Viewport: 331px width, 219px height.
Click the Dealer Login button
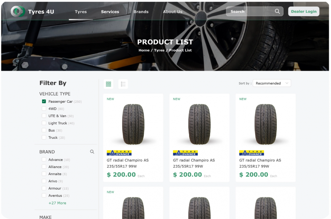click(304, 11)
